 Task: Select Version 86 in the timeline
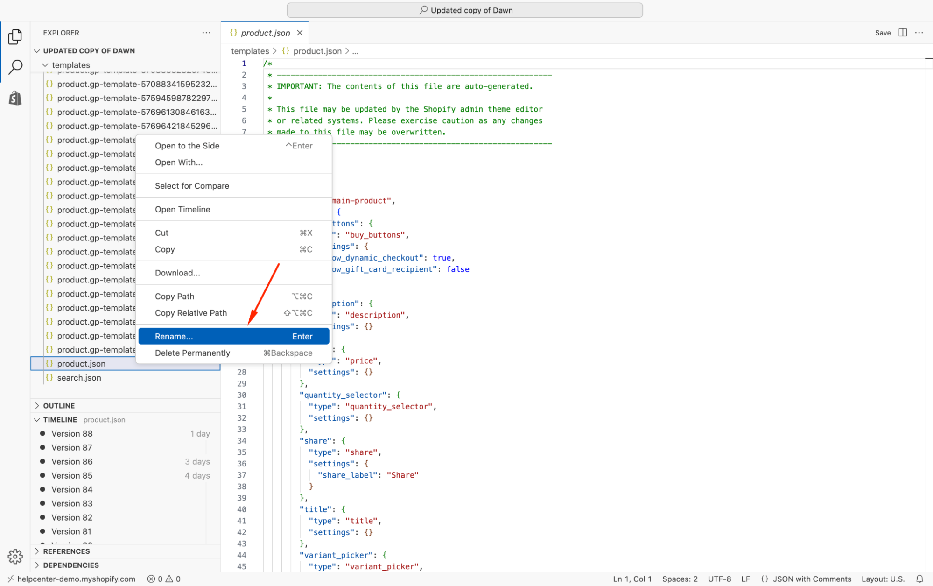pyautogui.click(x=72, y=461)
